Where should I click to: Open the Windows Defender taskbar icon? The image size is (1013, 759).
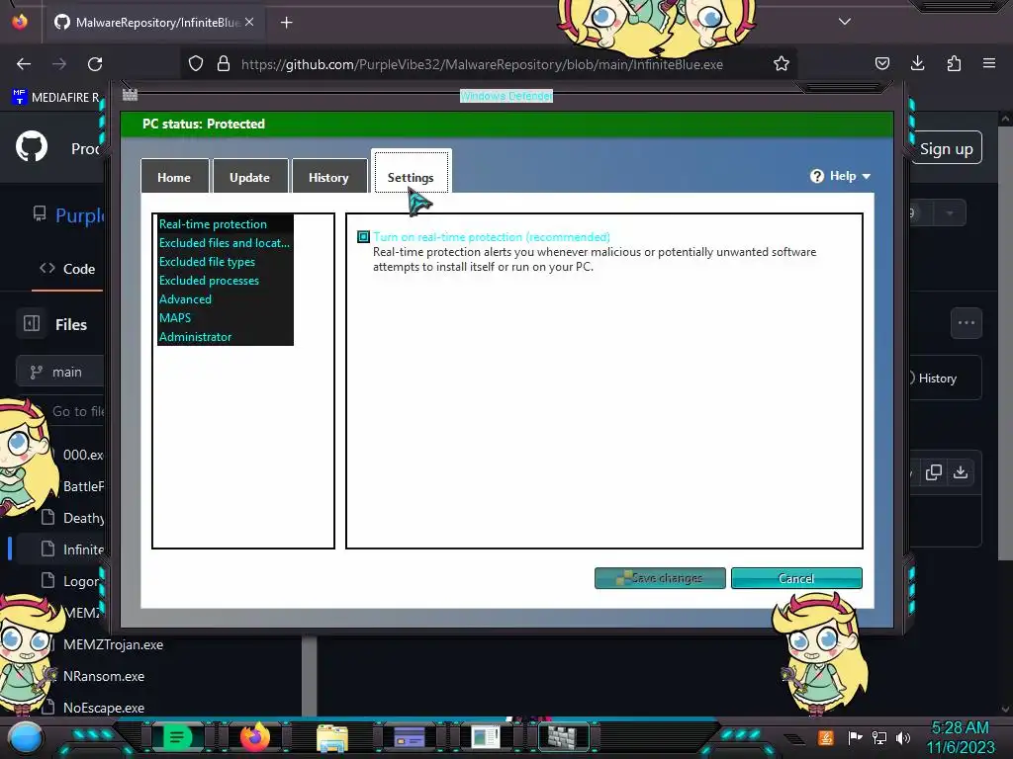[x=564, y=737]
